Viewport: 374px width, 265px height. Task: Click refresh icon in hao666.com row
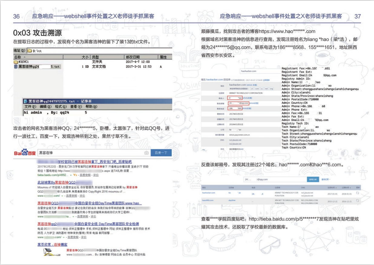(357, 200)
